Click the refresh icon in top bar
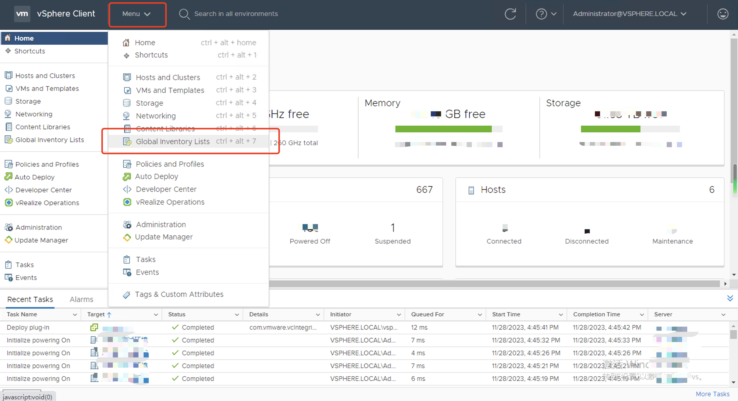This screenshot has width=738, height=401. (x=510, y=14)
